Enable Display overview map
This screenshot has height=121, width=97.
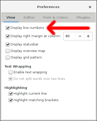pos(8,51)
